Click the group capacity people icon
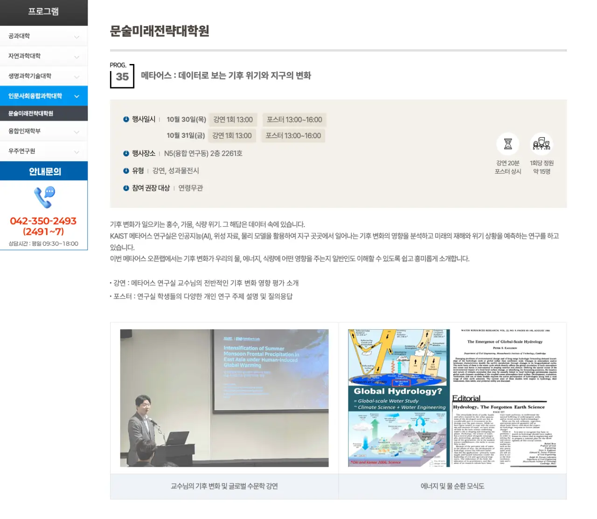 [541, 144]
